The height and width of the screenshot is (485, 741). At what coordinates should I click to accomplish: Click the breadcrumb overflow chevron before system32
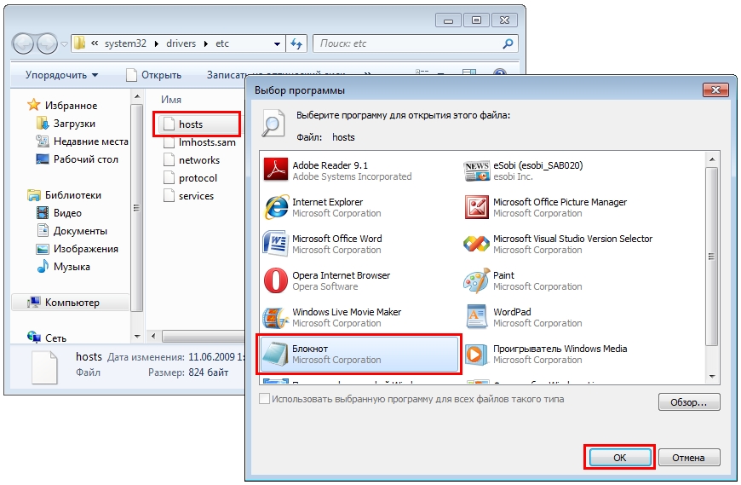(x=95, y=43)
